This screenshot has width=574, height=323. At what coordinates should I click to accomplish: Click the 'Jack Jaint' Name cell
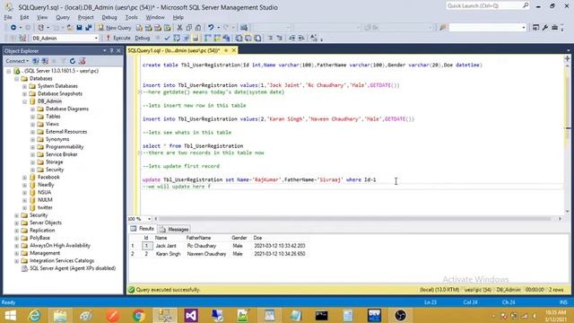click(166, 246)
